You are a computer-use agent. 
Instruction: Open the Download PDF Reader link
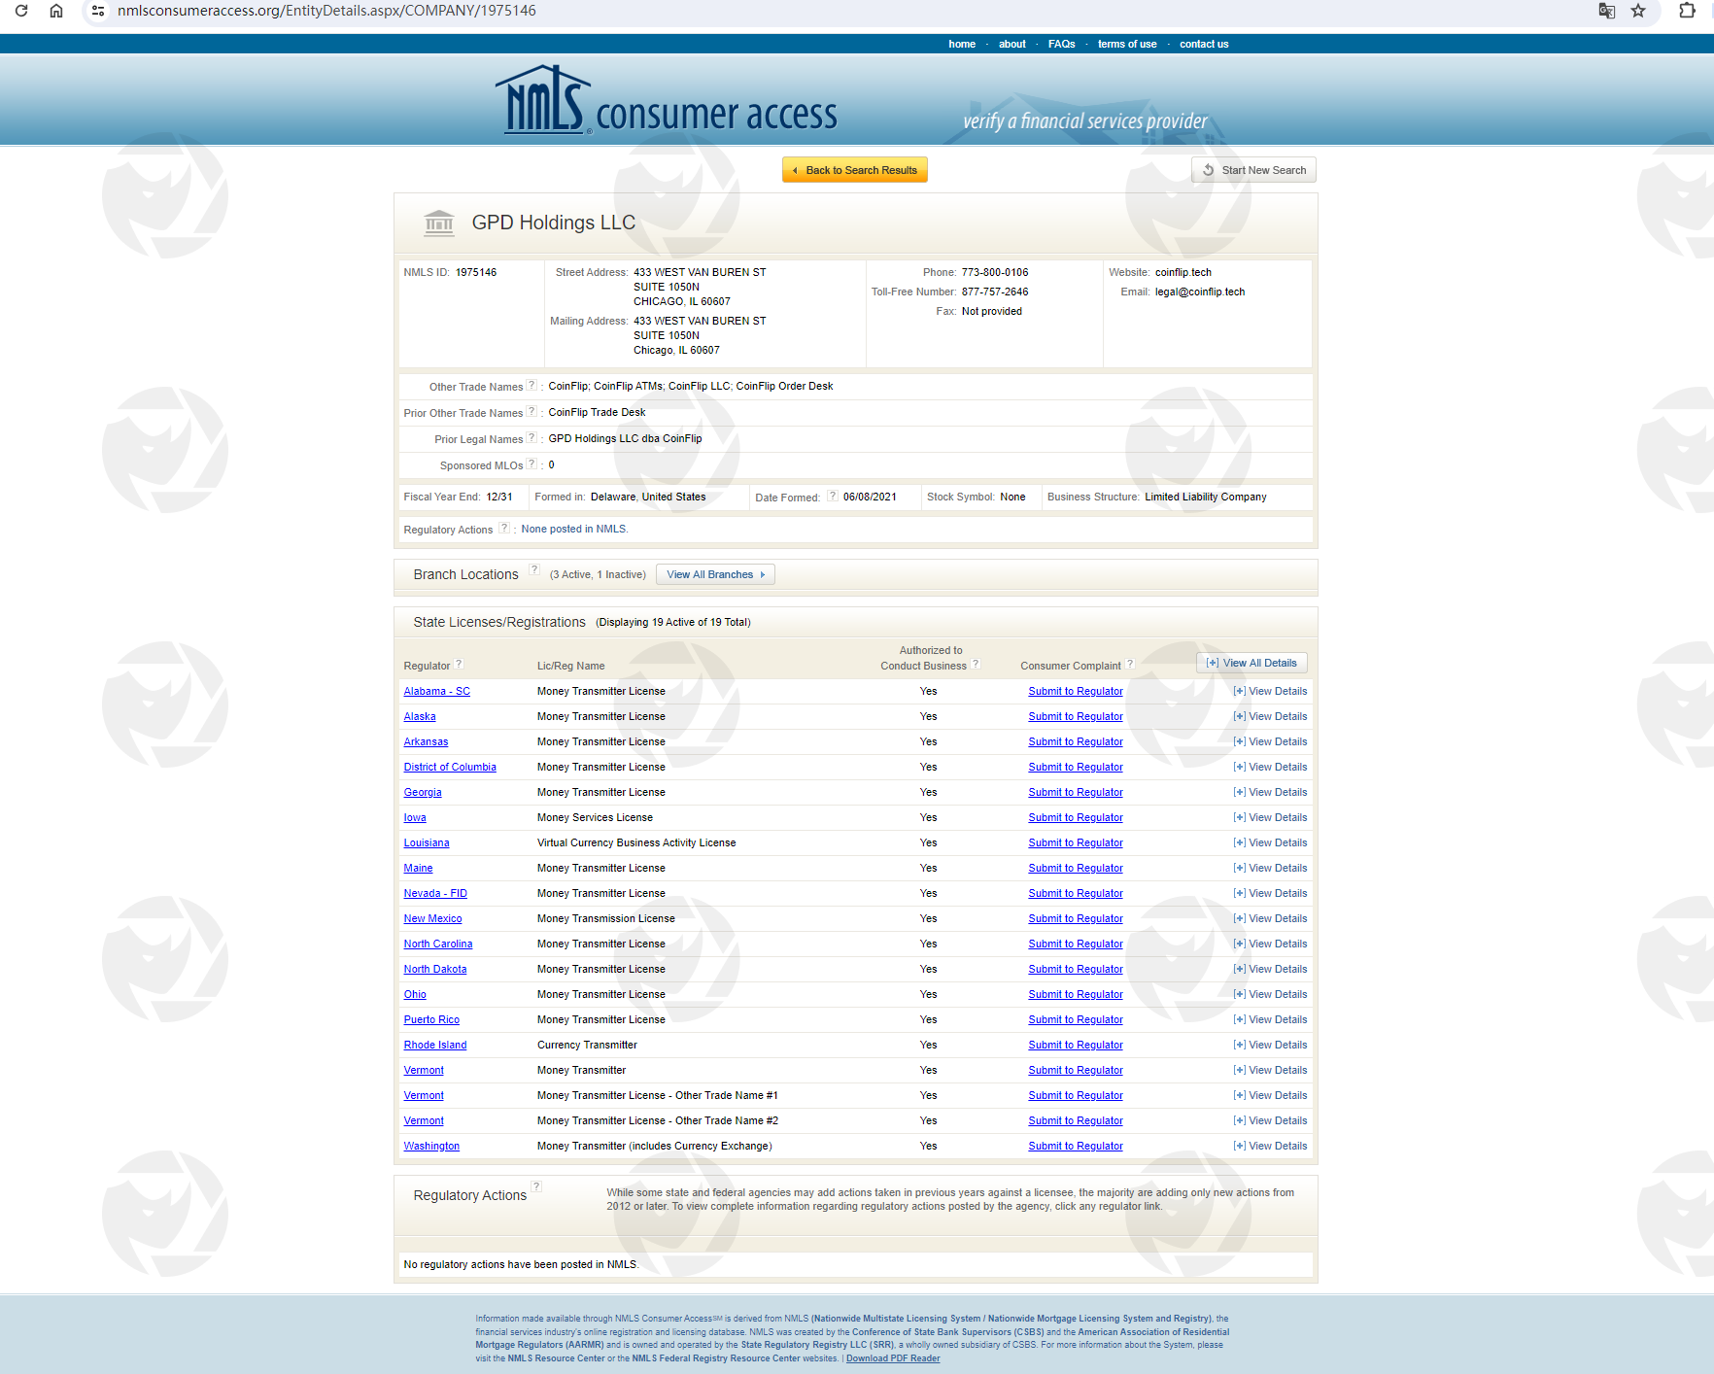(x=893, y=1358)
